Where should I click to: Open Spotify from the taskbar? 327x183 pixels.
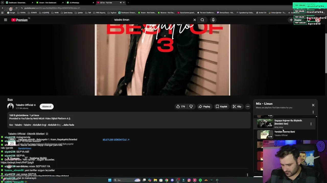pyautogui.click(x=200, y=180)
